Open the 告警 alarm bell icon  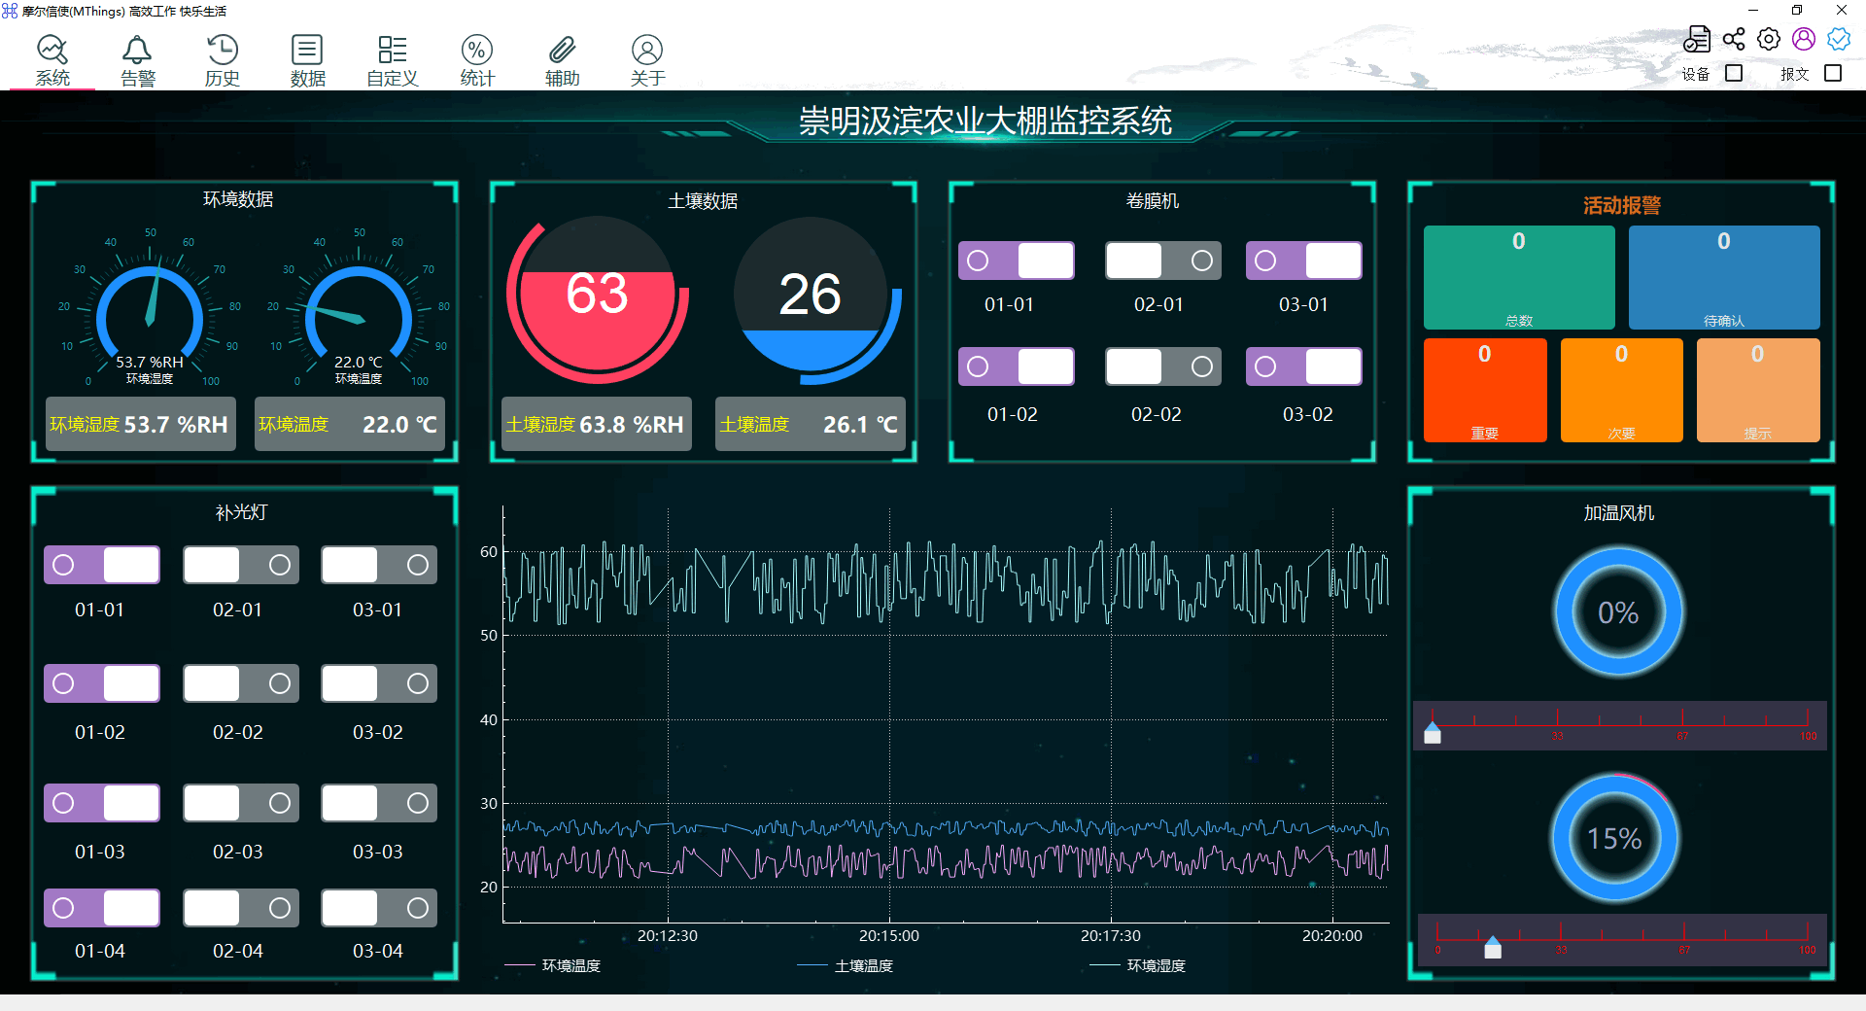137,51
